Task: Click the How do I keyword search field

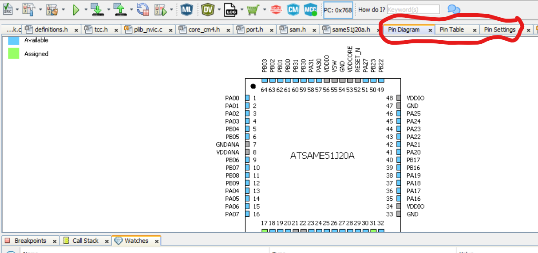Action: point(413,9)
